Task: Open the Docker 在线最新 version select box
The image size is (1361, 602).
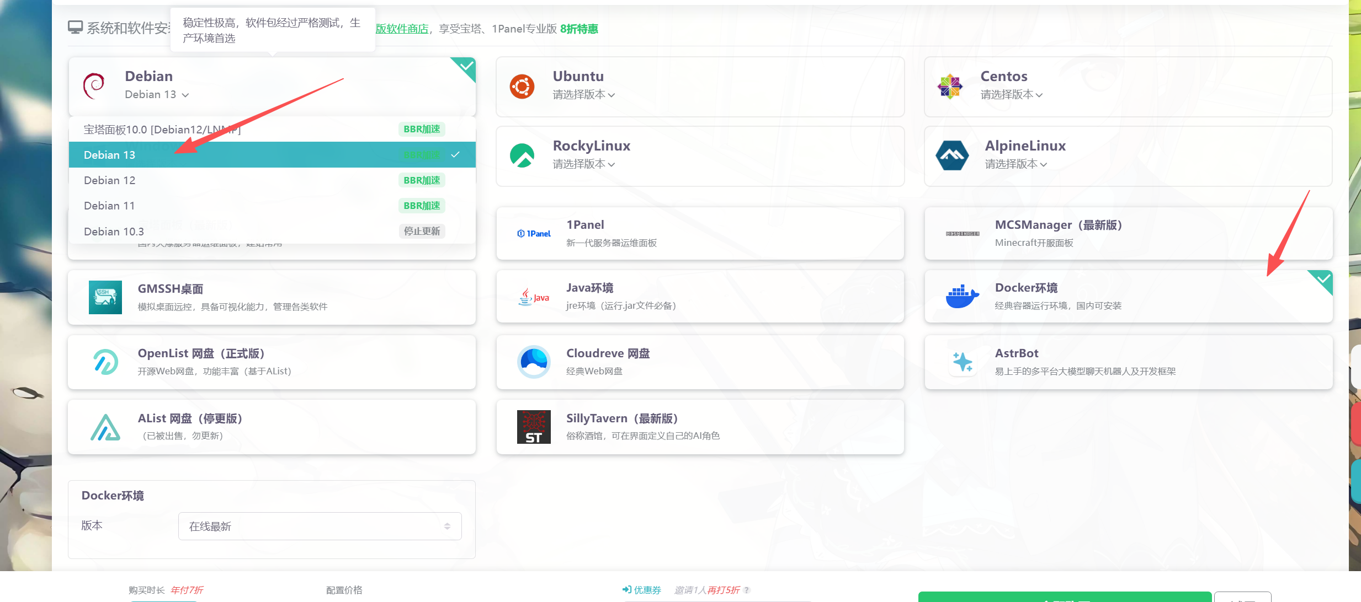Action: click(320, 526)
